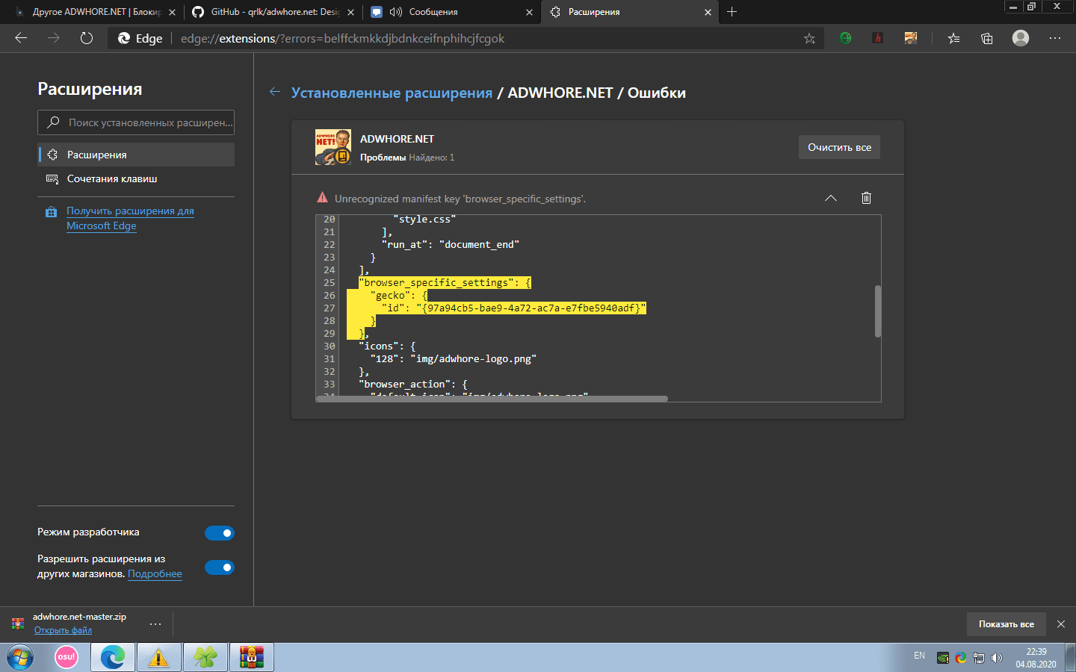Open the green globe extension icon

(x=845, y=38)
